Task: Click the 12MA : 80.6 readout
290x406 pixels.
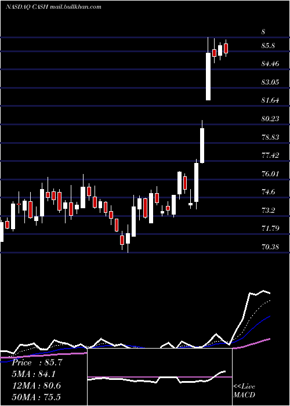Action: 37,386
